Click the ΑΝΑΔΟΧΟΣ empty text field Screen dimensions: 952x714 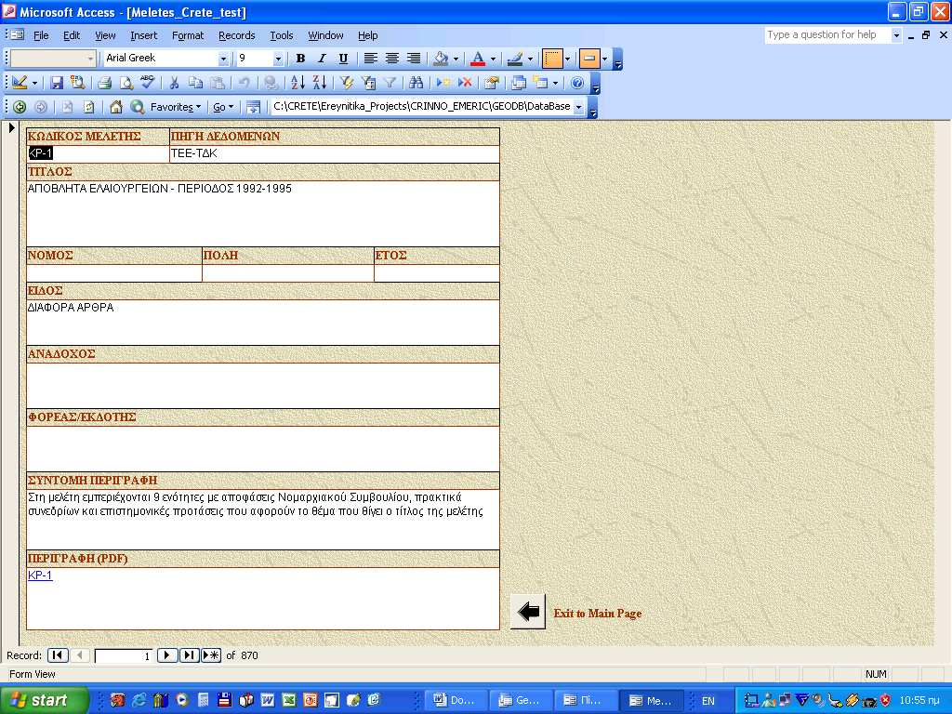click(x=263, y=386)
